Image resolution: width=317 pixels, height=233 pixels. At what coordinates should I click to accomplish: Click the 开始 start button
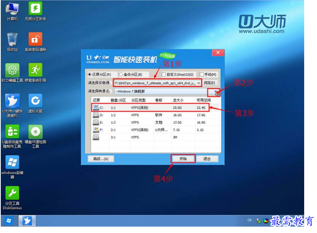183,159
